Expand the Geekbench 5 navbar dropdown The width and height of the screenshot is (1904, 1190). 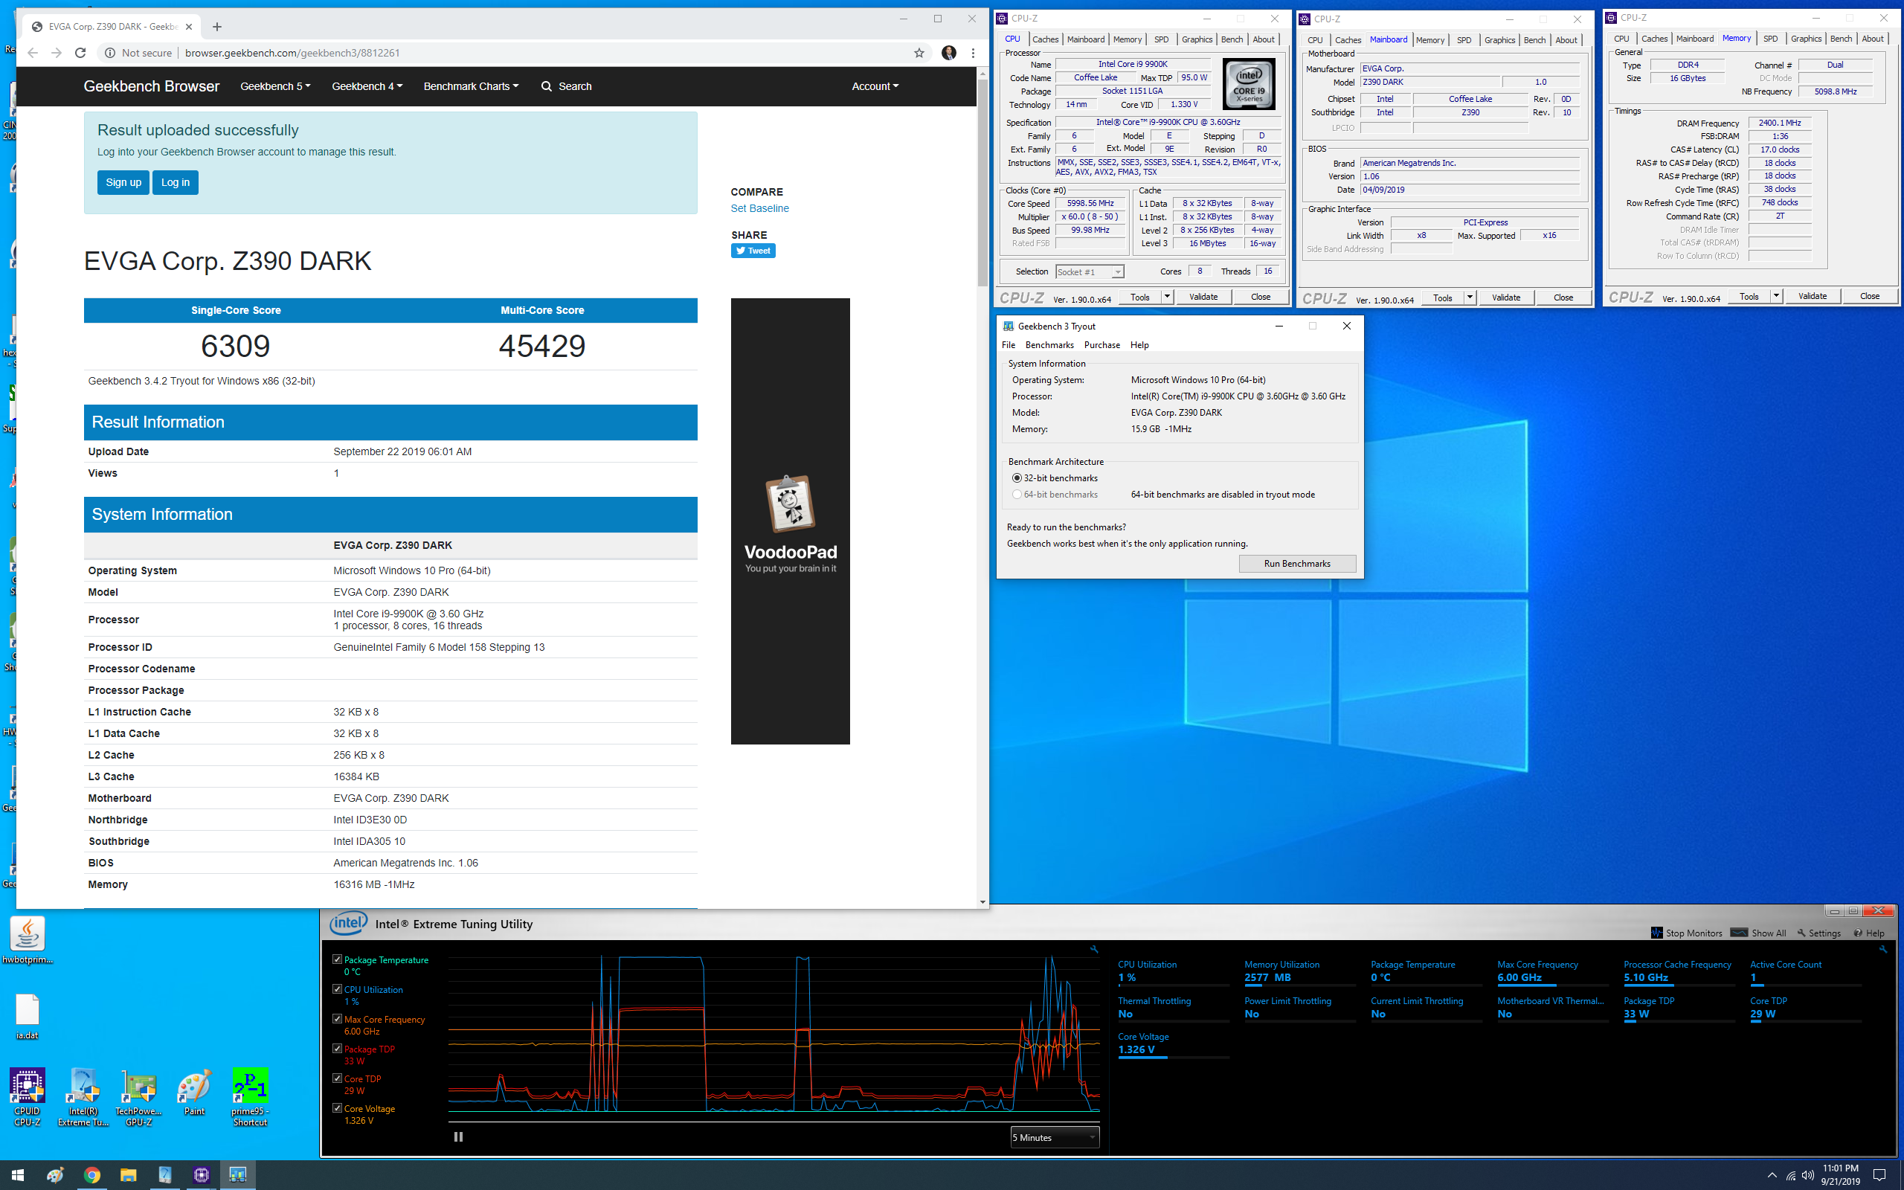tap(275, 86)
